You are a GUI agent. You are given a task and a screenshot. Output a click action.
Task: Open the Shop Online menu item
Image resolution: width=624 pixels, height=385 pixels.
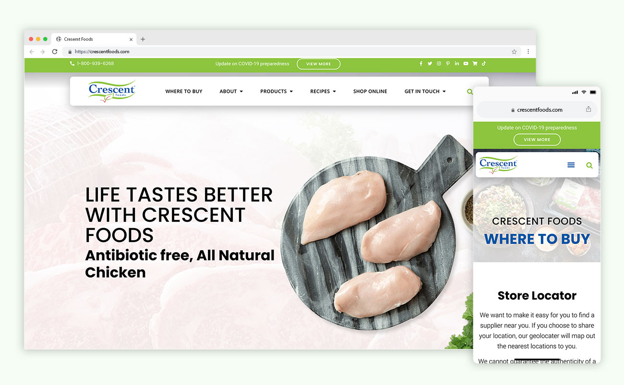click(x=370, y=91)
